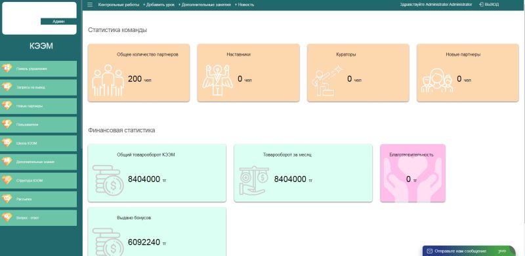Click the Кураторы card title
Screen dimensions: 525x256
tap(346, 54)
